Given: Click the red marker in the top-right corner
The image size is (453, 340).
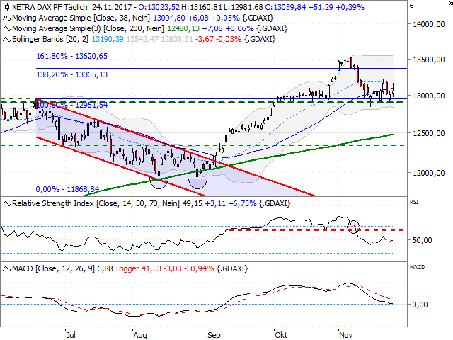Looking at the screenshot, I should click(x=449, y=2).
